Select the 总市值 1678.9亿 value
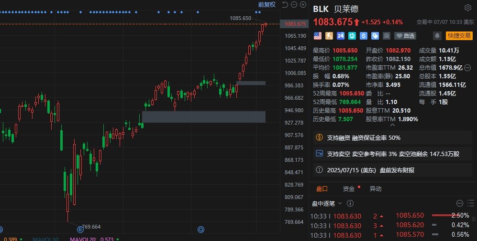This screenshot has width=477, height=241. (451, 68)
